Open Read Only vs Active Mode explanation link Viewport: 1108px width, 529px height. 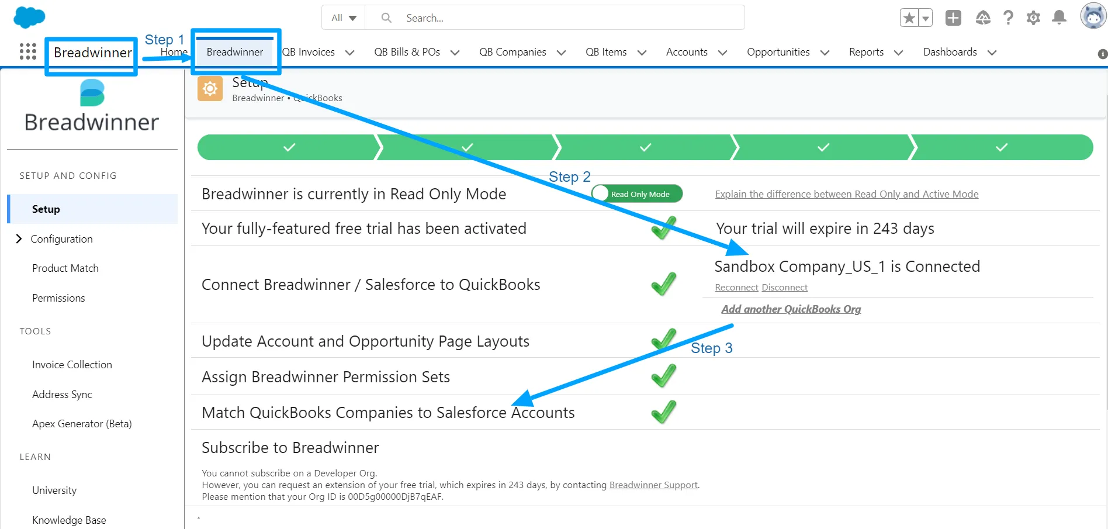coord(847,194)
